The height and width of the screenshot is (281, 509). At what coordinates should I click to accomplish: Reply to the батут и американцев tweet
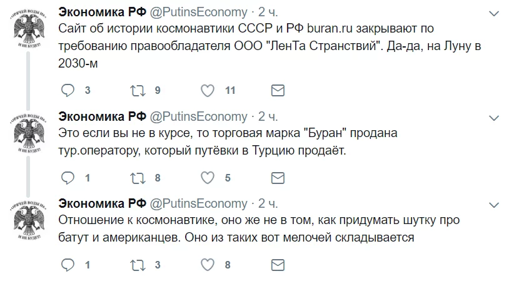pos(68,265)
